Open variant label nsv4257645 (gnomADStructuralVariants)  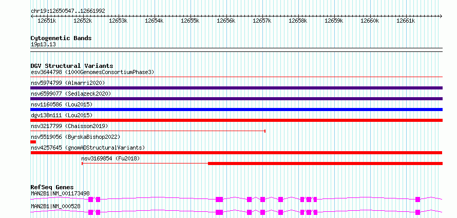88,148
